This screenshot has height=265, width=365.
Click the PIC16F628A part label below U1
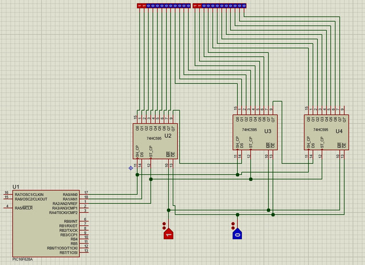(x=22, y=259)
